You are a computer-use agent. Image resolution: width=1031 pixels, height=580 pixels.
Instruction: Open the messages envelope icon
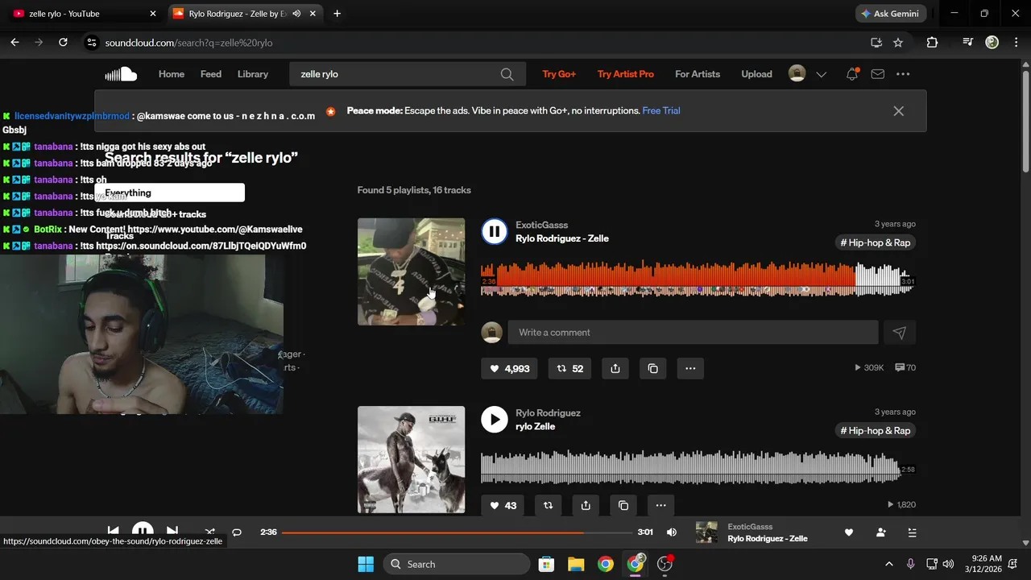point(877,74)
